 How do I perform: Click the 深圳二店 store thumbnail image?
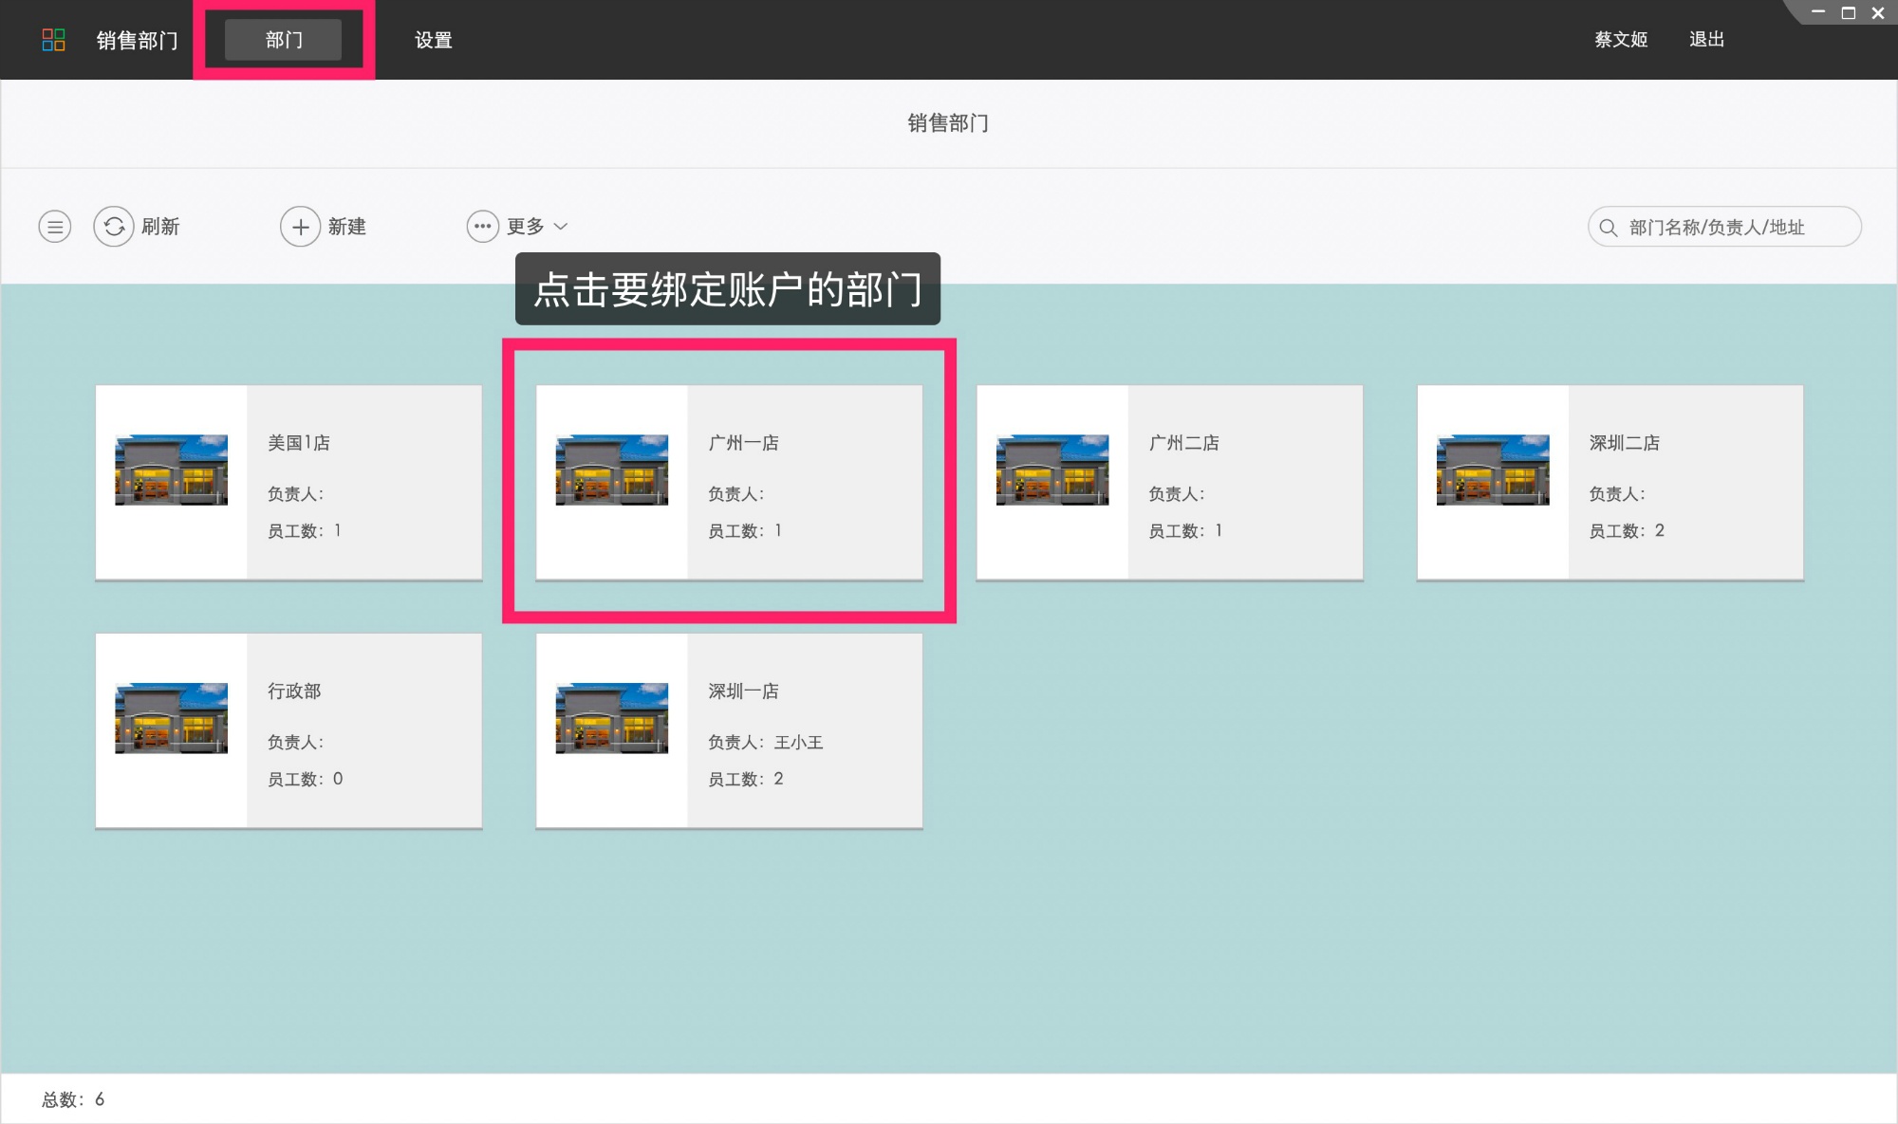pyautogui.click(x=1492, y=470)
